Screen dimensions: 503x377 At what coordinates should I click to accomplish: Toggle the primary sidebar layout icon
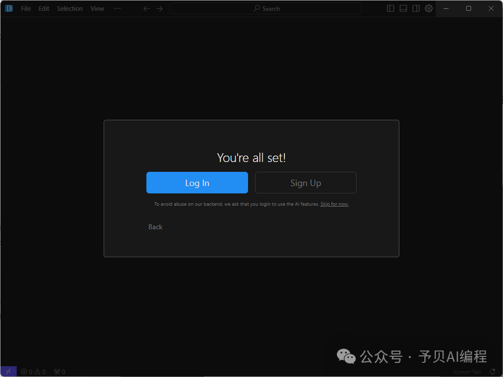[x=391, y=9]
